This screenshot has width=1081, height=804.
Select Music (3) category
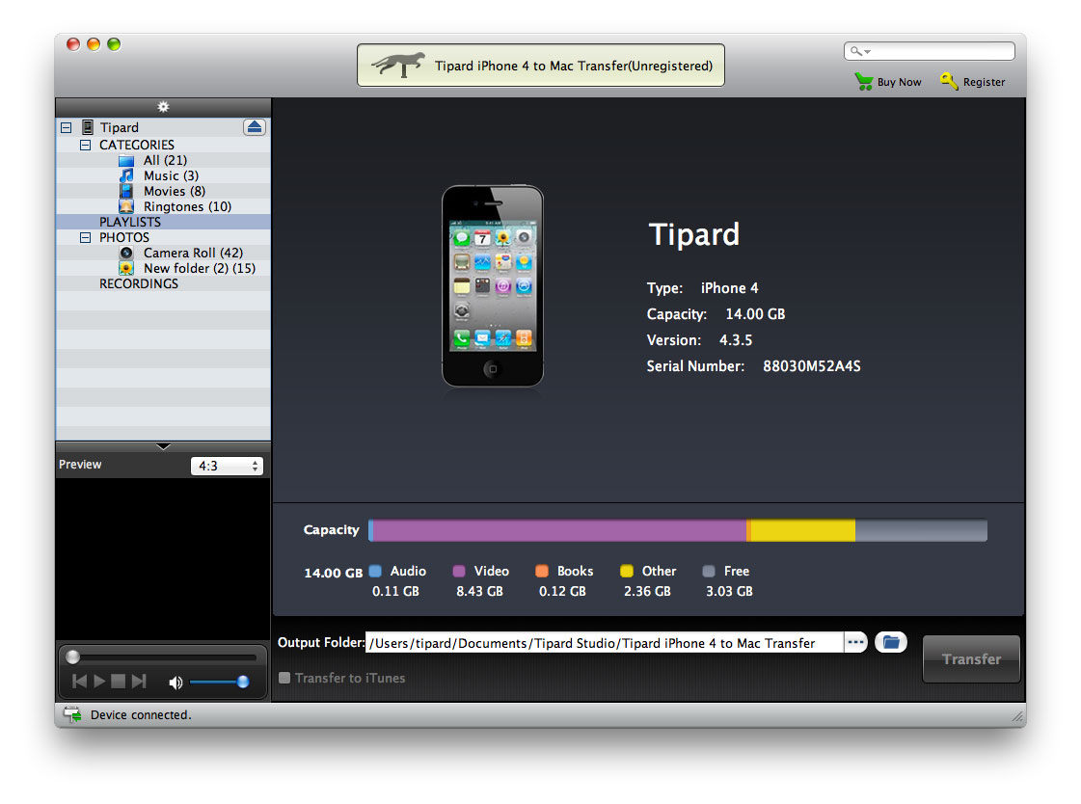(x=171, y=175)
